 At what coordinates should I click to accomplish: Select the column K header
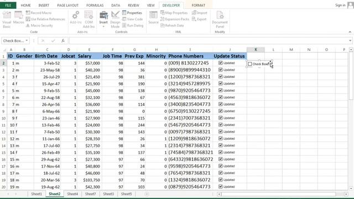pos(256,50)
